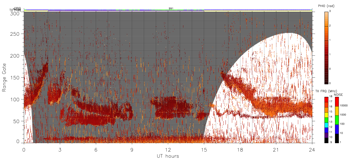
Task: Click the green 13–14 MHz TX FRQ swatch
Action: (x=326, y=120)
